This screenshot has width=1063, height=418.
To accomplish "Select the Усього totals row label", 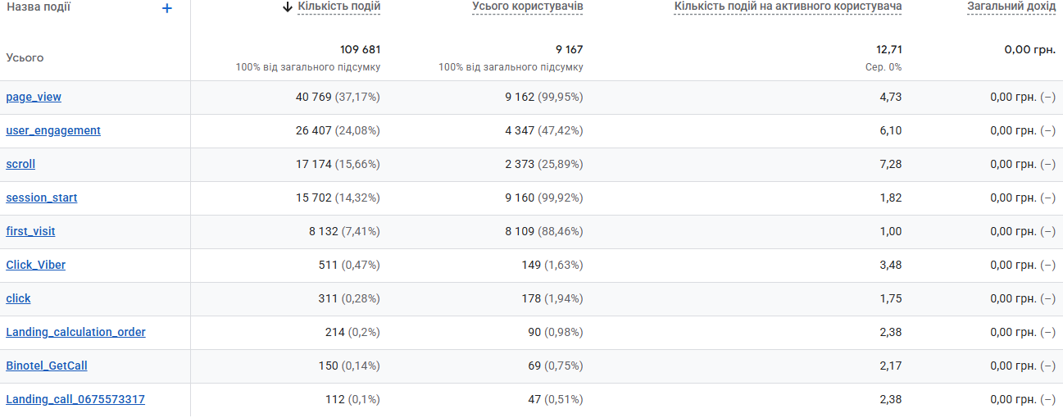I will click(25, 58).
